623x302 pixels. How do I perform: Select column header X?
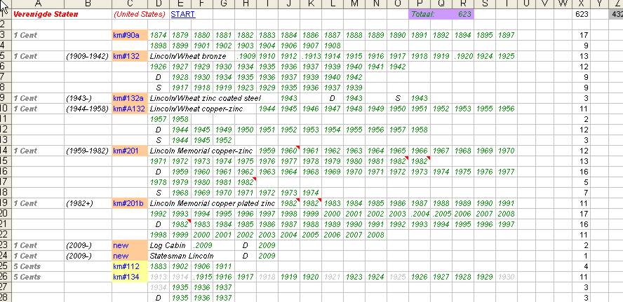pyautogui.click(x=582, y=4)
